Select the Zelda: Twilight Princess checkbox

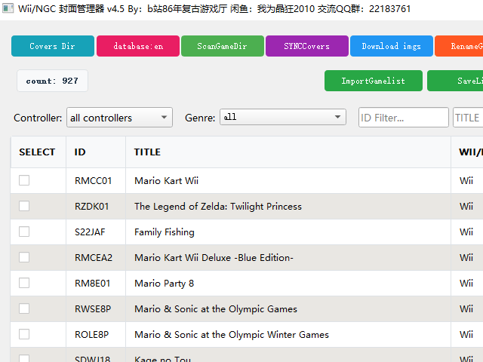click(x=24, y=206)
